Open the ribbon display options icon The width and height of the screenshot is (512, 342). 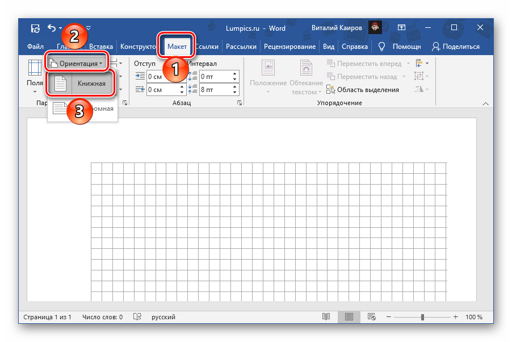coord(401,27)
